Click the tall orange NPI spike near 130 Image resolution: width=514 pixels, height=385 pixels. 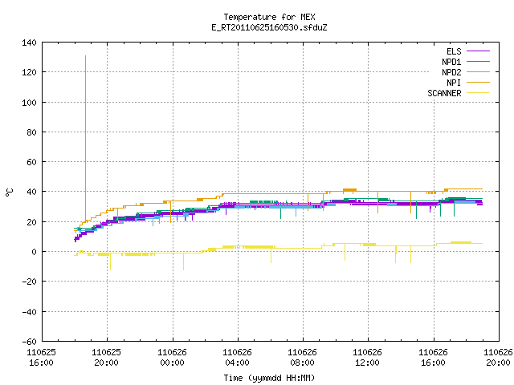click(86, 137)
